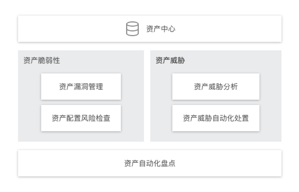Click the 资产漏洞管理 text
Image resolution: width=299 pixels, height=192 pixels.
[x=81, y=87]
